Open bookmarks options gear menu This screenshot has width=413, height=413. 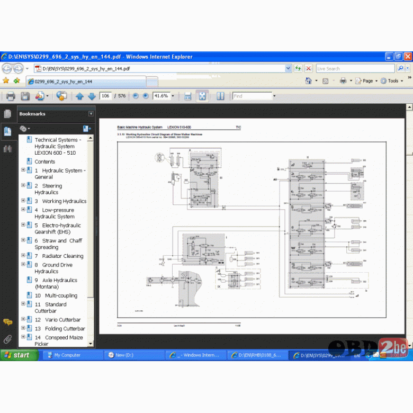pyautogui.click(x=24, y=129)
